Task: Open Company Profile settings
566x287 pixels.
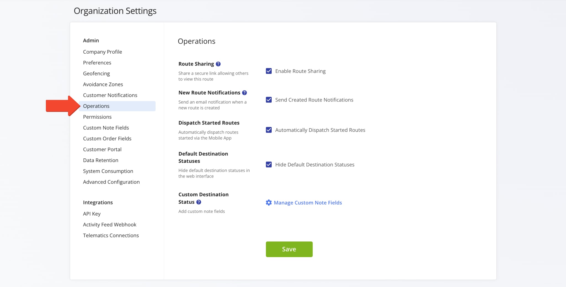Action: [102, 52]
